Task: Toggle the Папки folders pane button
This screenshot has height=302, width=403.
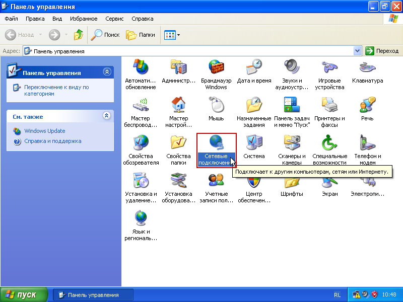Action: (141, 35)
